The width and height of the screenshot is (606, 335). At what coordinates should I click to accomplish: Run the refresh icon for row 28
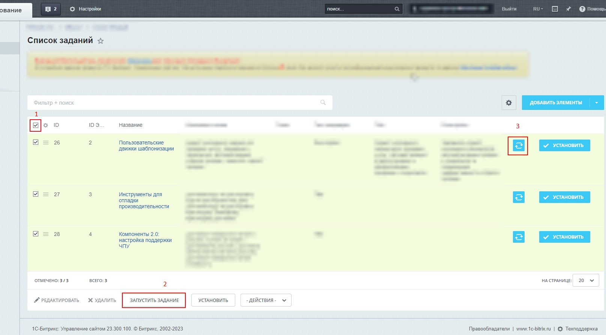coord(519,237)
